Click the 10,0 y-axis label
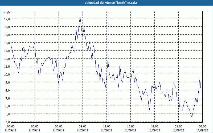 (7, 74)
